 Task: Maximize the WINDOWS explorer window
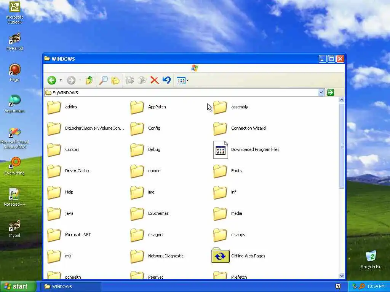click(x=331, y=59)
